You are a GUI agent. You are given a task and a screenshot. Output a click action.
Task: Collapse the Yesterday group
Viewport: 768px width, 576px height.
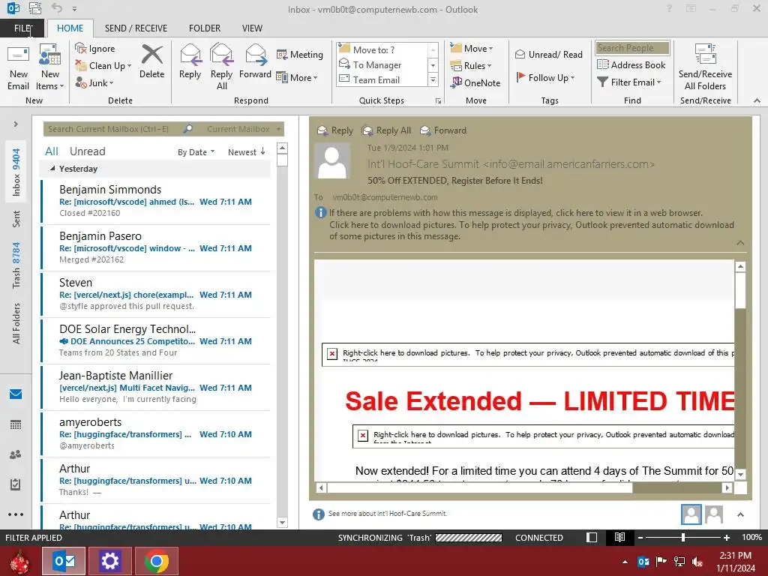coord(52,169)
